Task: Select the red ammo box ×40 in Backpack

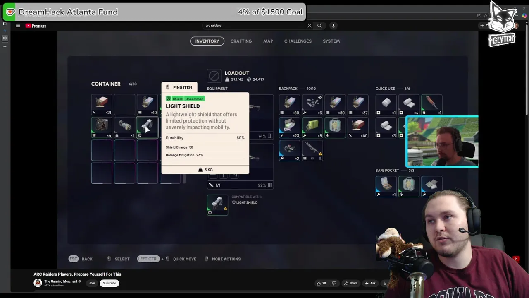Action: pyautogui.click(x=358, y=127)
